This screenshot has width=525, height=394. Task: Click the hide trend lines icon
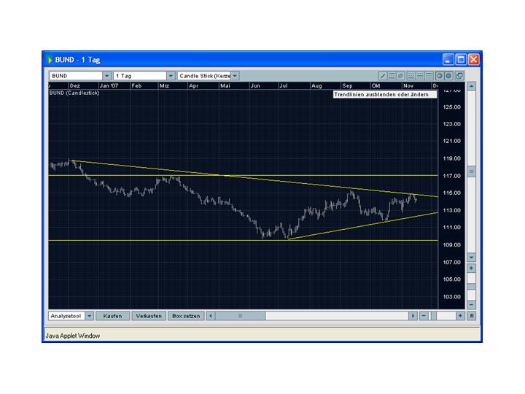[x=401, y=76]
